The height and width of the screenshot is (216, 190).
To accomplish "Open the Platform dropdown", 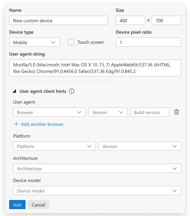I will (54, 146).
